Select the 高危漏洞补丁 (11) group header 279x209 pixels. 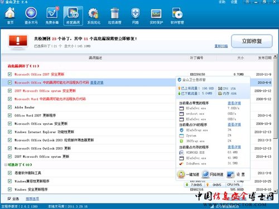coord(23,66)
